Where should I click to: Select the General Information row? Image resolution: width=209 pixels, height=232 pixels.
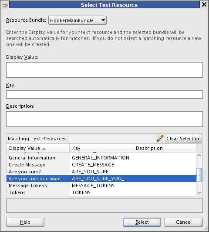point(101,158)
